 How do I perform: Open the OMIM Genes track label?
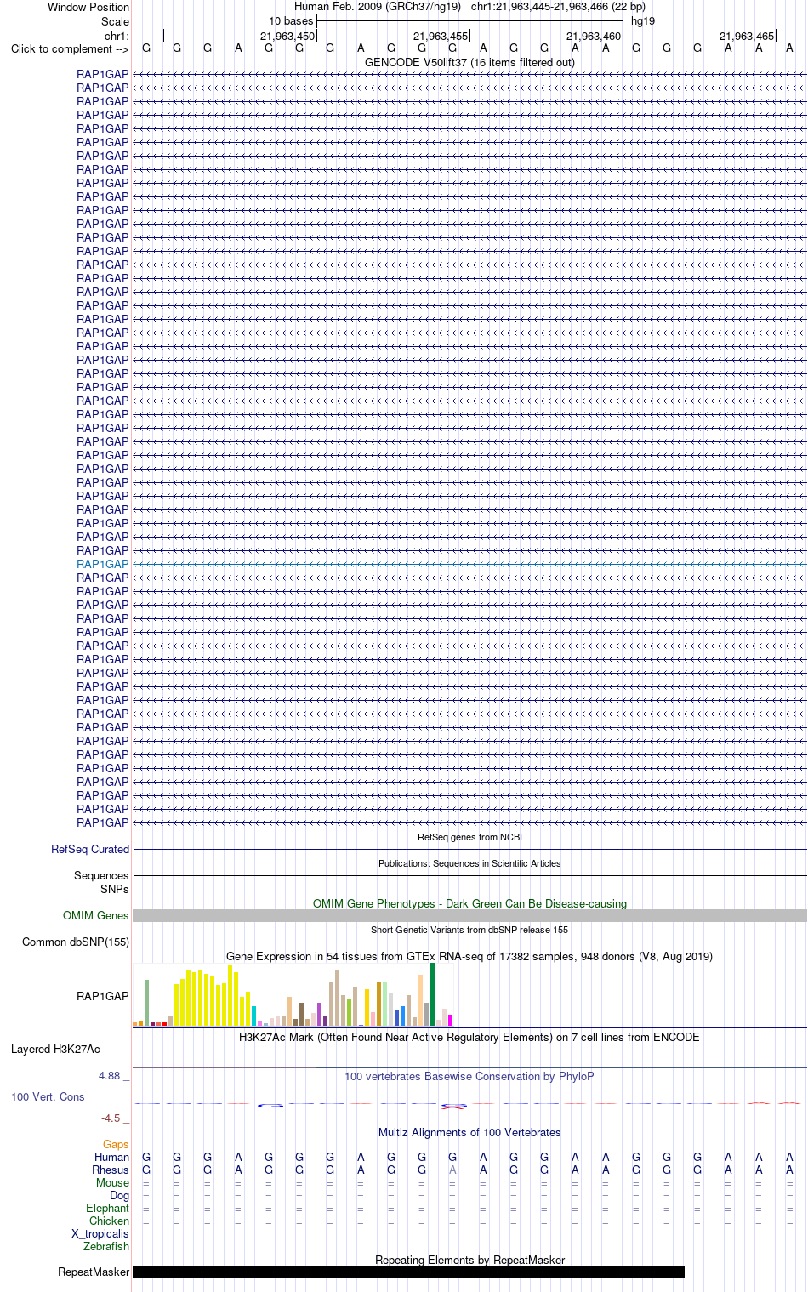96,915
